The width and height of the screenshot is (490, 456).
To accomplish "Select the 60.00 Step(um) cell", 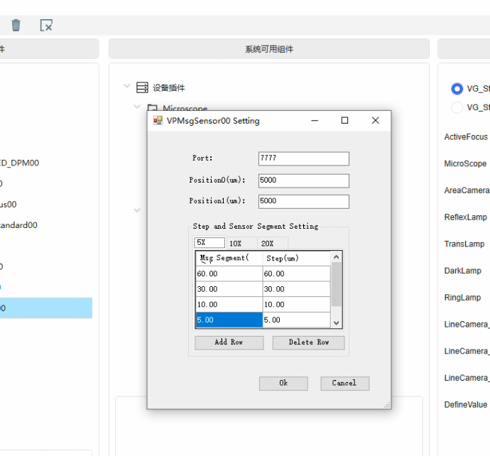I will [x=296, y=273].
